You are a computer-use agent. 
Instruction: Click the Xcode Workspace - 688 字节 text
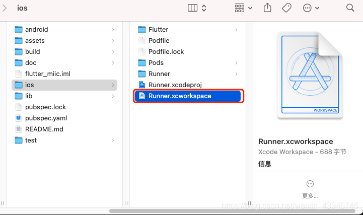(x=302, y=152)
